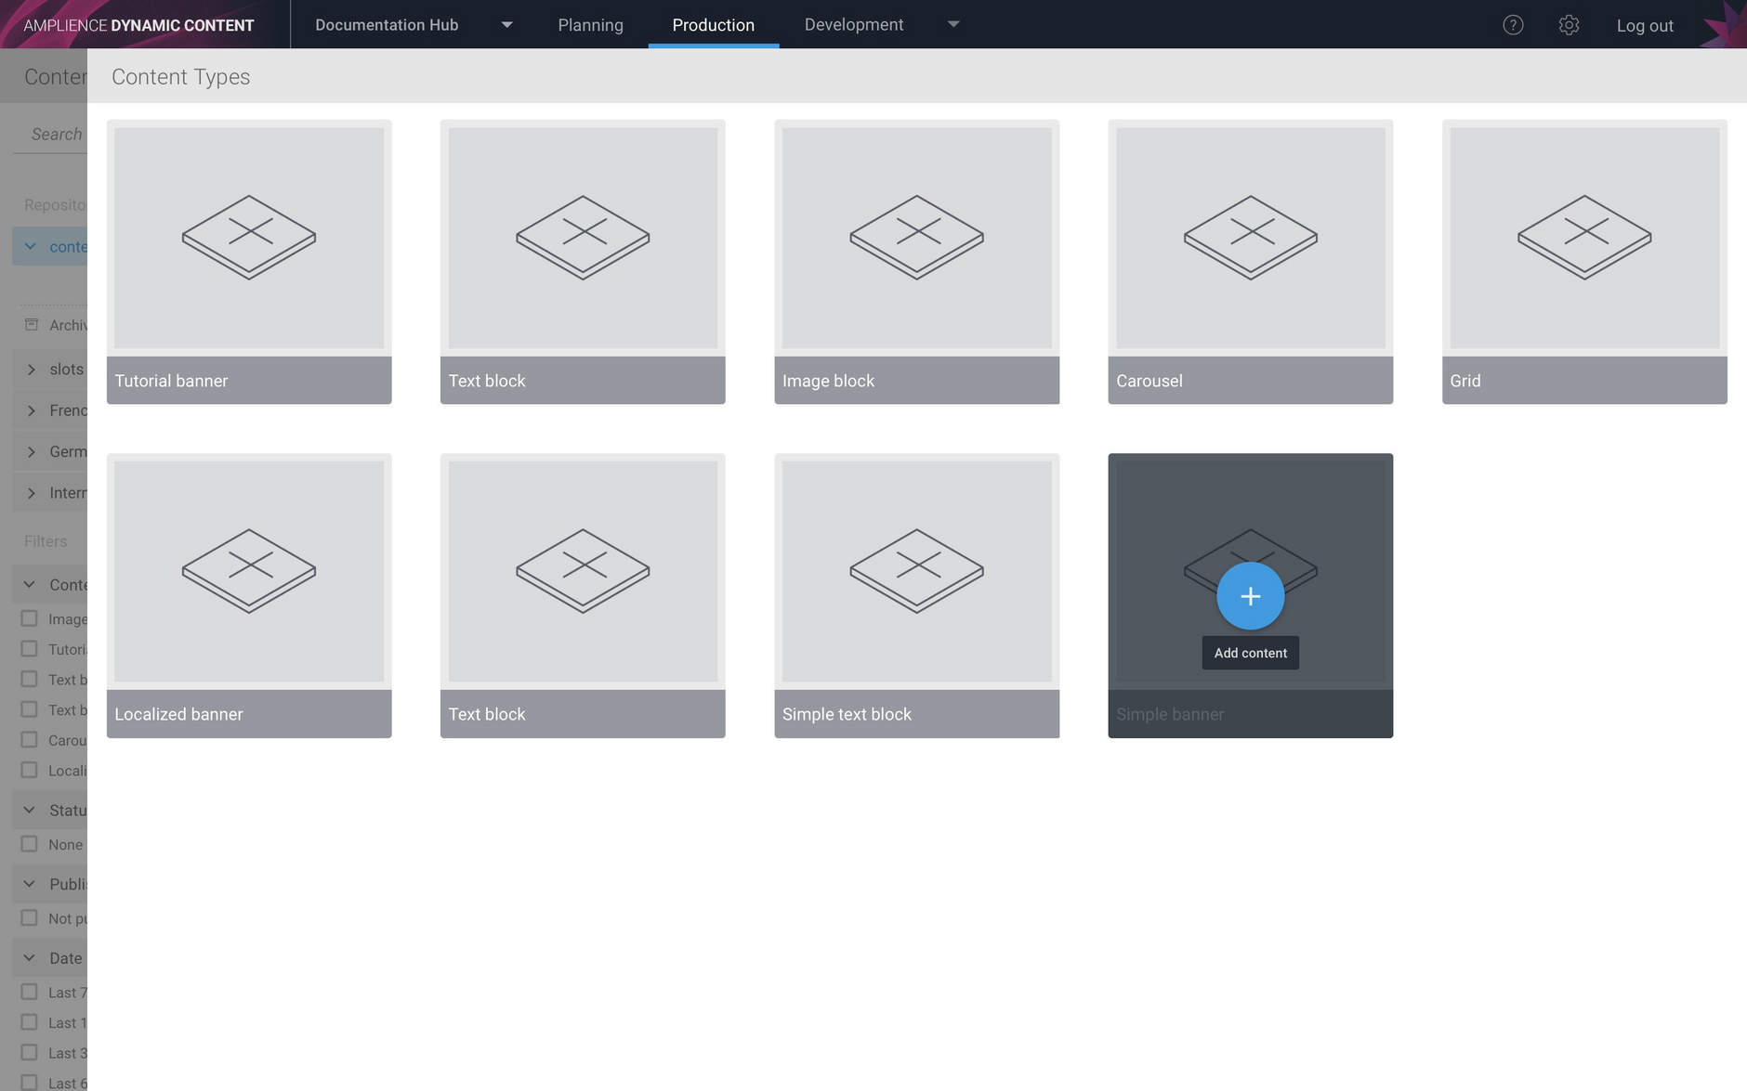The image size is (1747, 1091).
Task: Open Archive via the archive icon in sidebar
Action: [x=31, y=325]
